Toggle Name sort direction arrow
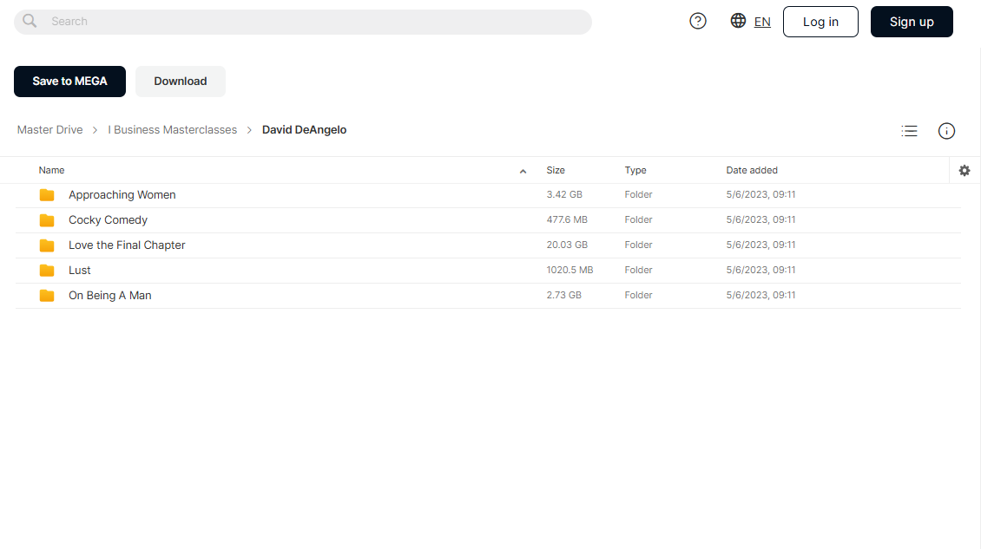 click(523, 172)
